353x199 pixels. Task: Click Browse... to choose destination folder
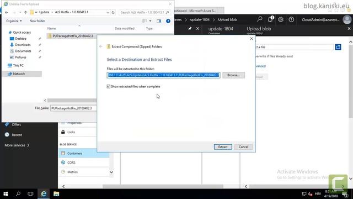tap(233, 75)
